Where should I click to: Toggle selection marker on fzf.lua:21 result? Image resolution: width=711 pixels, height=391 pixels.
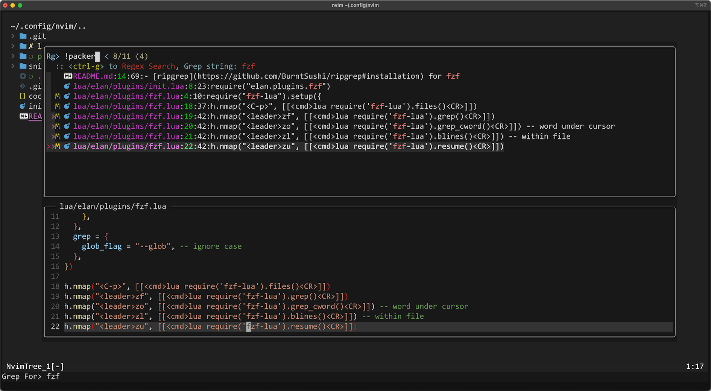pyautogui.click(x=53, y=136)
